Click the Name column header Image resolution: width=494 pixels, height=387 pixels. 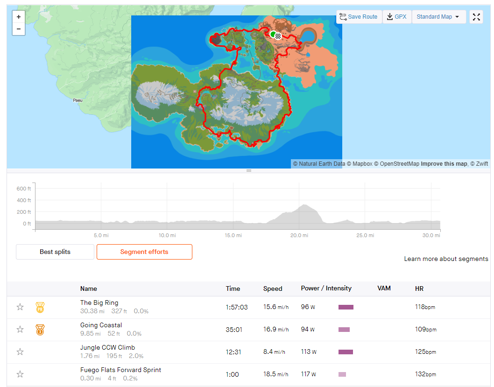tap(89, 288)
